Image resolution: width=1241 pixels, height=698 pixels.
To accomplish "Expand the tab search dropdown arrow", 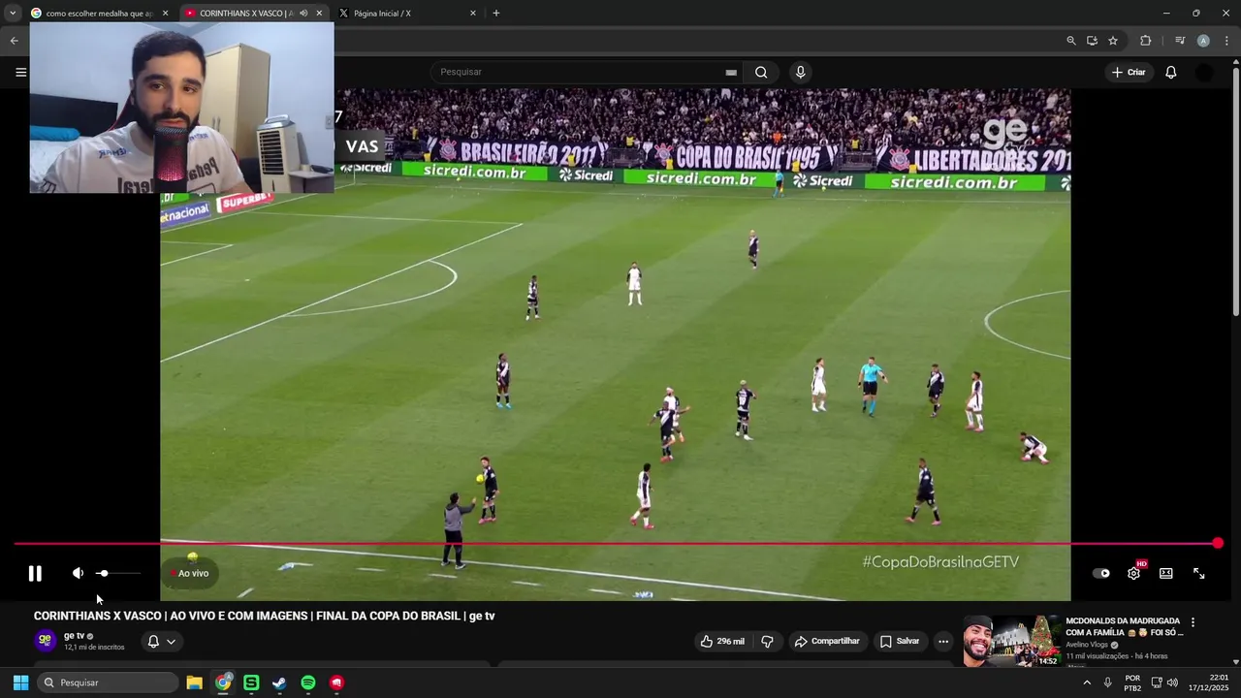I will pos(12,14).
